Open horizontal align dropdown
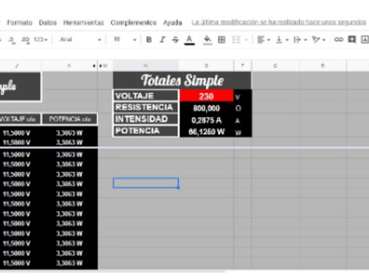The width and height of the screenshot is (369, 280). [263, 39]
